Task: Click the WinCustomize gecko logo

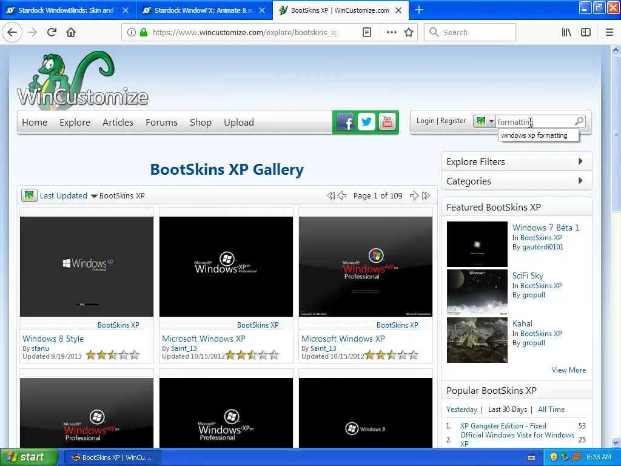Action: 82,79
